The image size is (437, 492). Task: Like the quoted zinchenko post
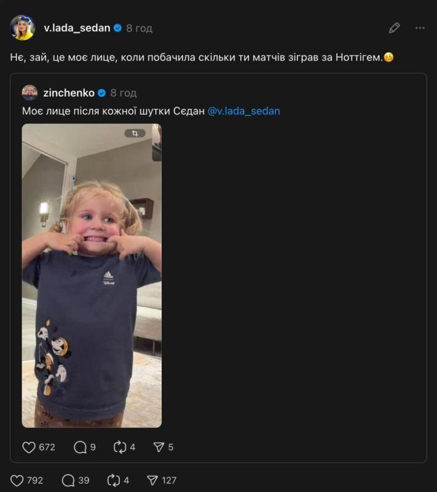point(29,447)
